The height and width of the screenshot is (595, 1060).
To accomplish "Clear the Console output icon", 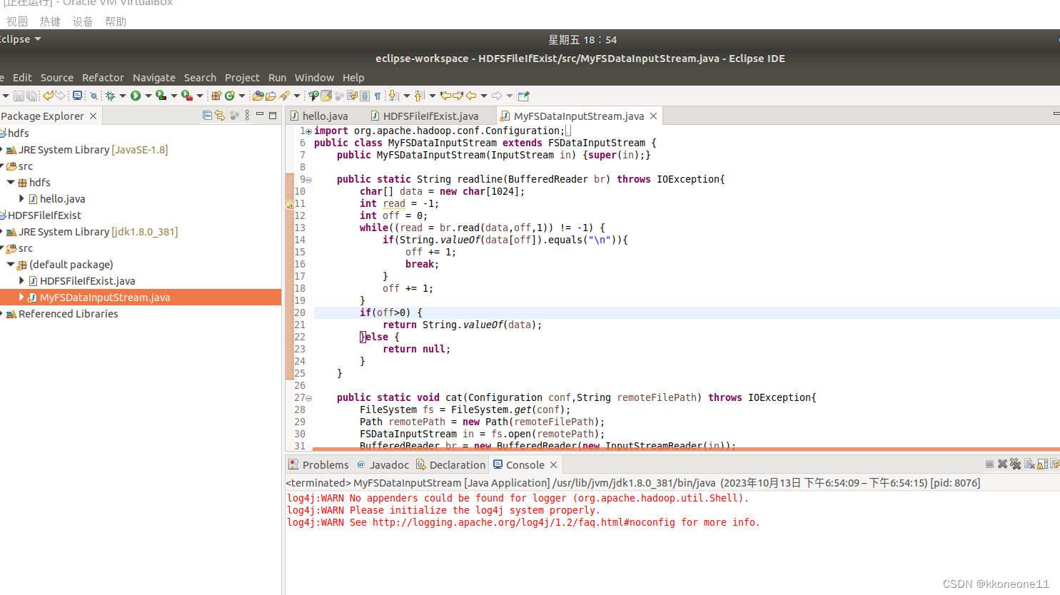I will tap(1029, 464).
